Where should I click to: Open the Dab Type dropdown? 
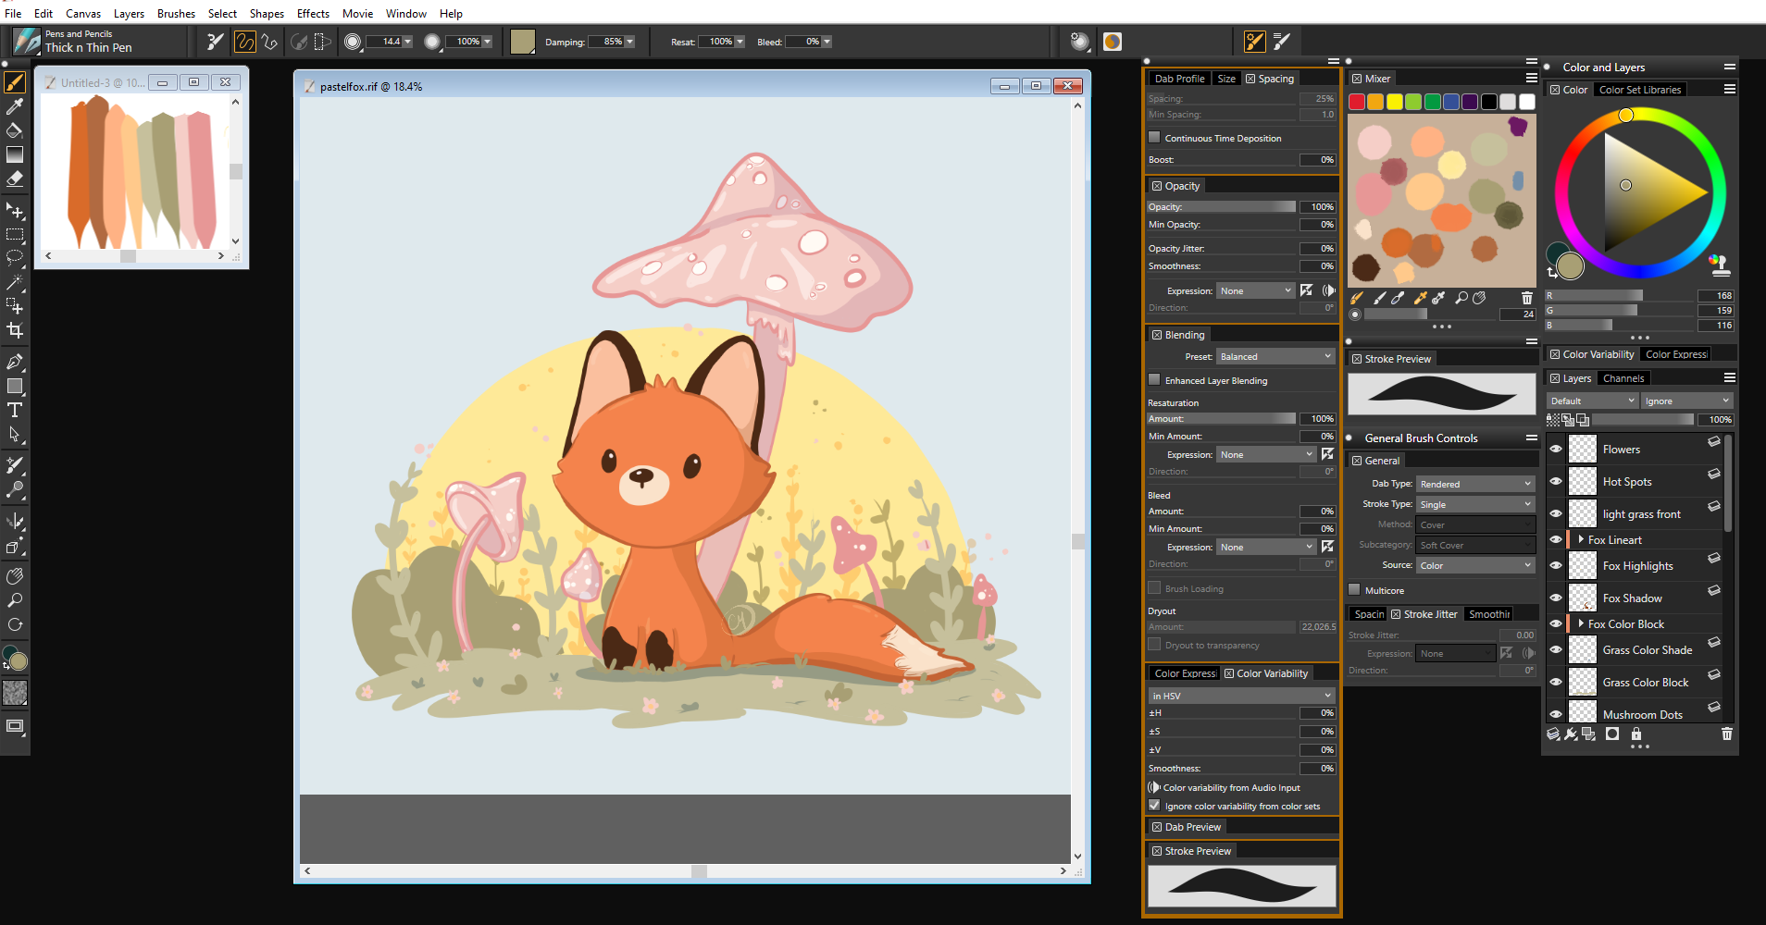1474,483
